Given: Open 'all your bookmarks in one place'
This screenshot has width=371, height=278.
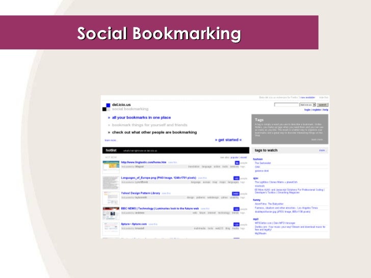Looking at the screenshot, I should click(x=141, y=118).
